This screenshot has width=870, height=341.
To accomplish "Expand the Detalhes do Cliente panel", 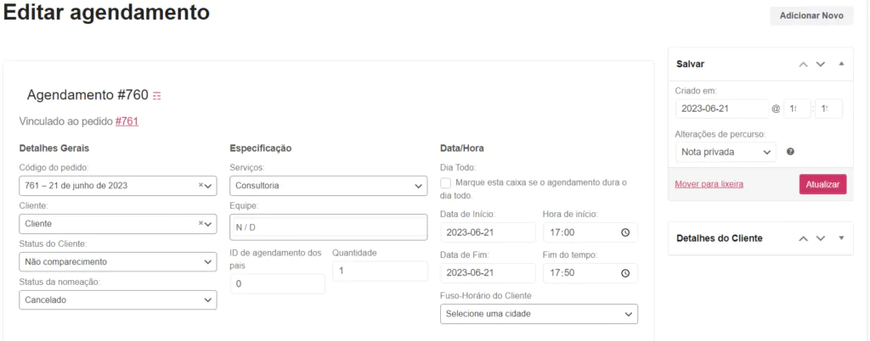I will [x=841, y=238].
